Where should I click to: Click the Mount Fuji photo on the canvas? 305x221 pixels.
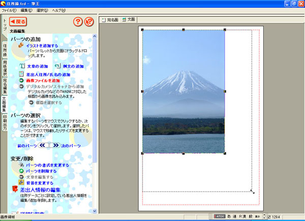coord(183,91)
